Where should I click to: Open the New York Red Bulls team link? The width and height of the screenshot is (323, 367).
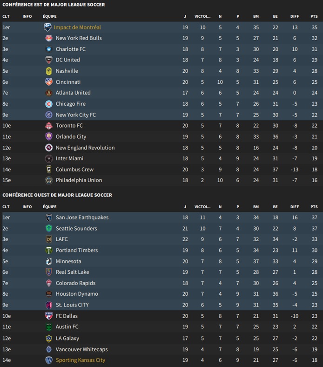[x=79, y=38]
